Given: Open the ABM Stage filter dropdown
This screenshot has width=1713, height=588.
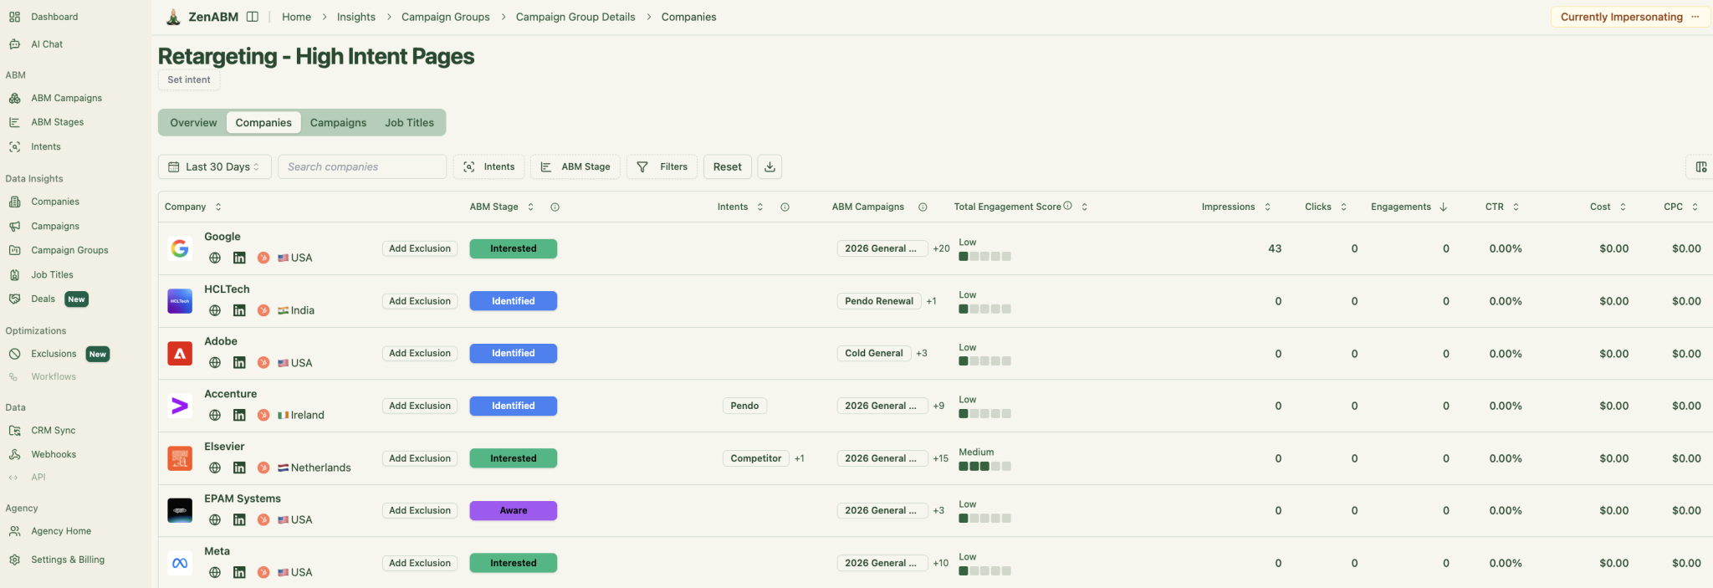Looking at the screenshot, I should [x=575, y=166].
